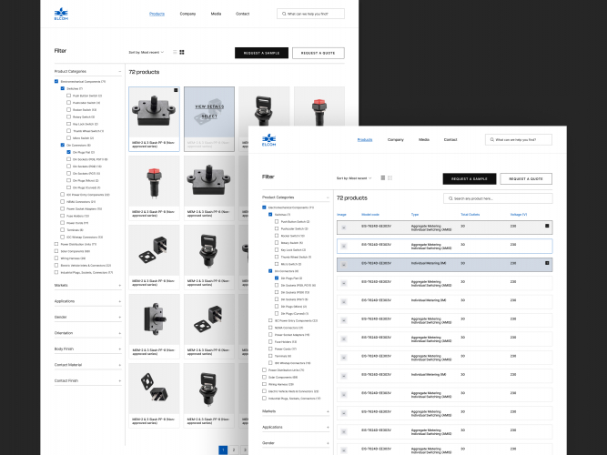Collapse Product Categories on the list-view page

point(328,197)
